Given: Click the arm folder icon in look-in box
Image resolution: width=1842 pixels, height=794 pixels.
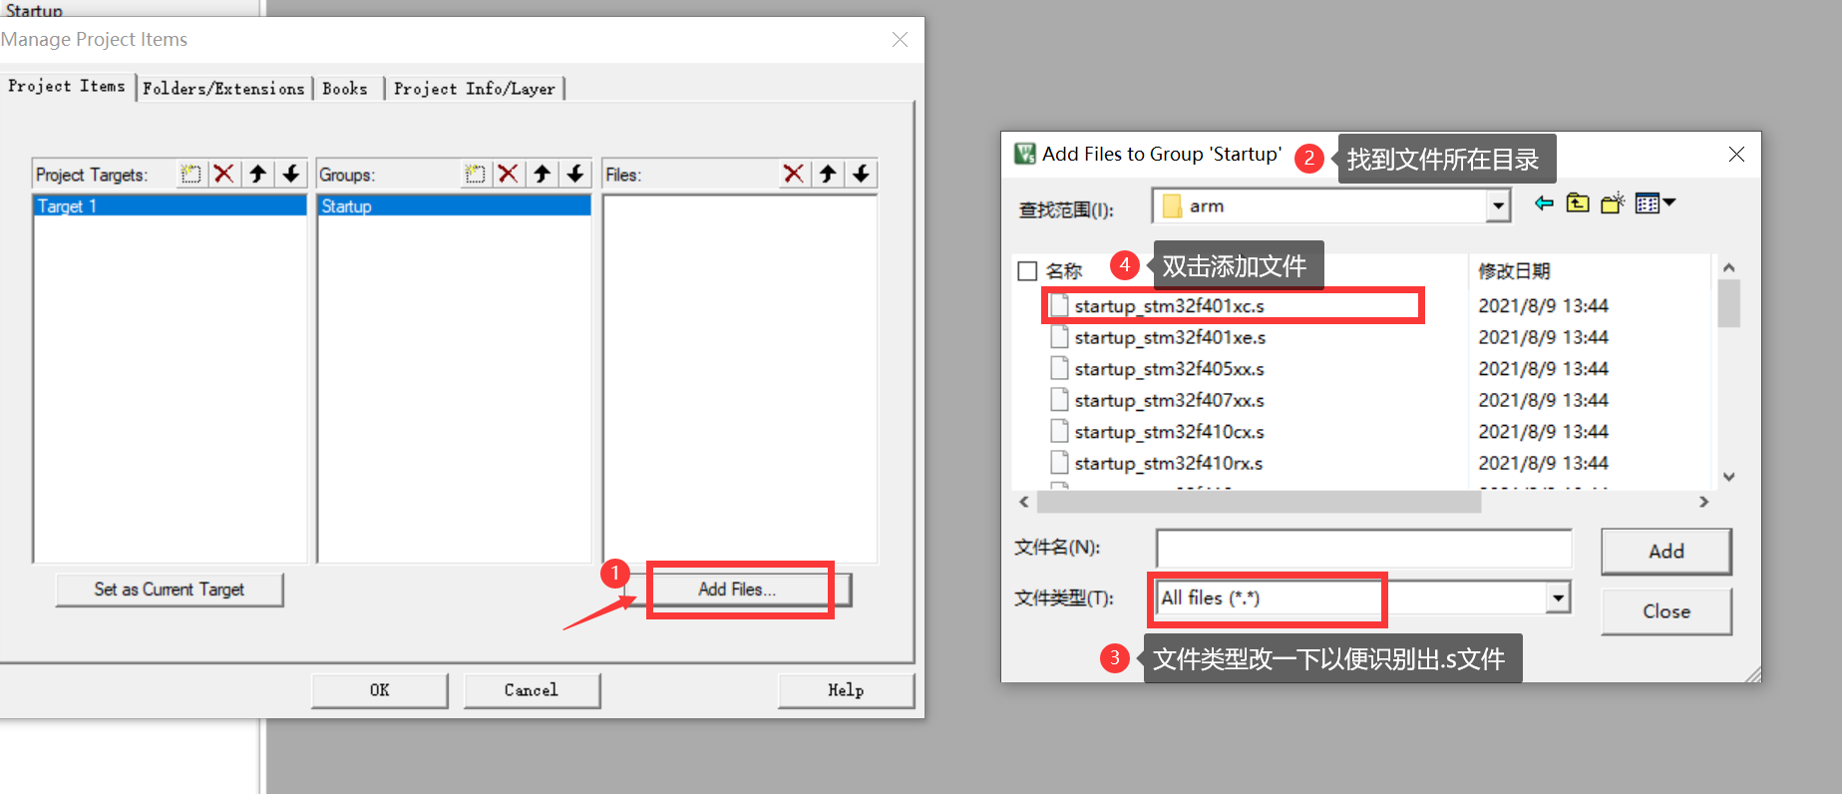Looking at the screenshot, I should [1172, 206].
